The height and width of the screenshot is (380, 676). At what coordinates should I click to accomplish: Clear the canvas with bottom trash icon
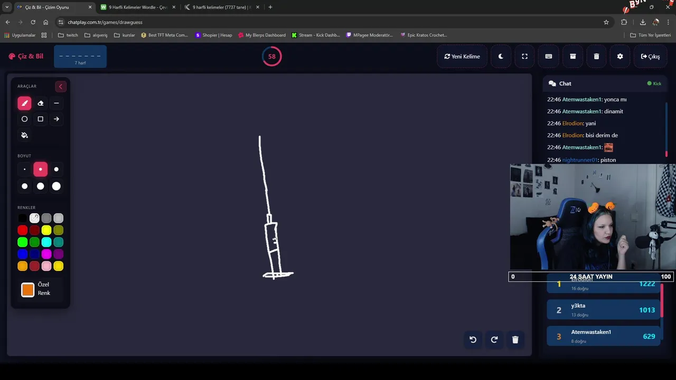(x=515, y=339)
